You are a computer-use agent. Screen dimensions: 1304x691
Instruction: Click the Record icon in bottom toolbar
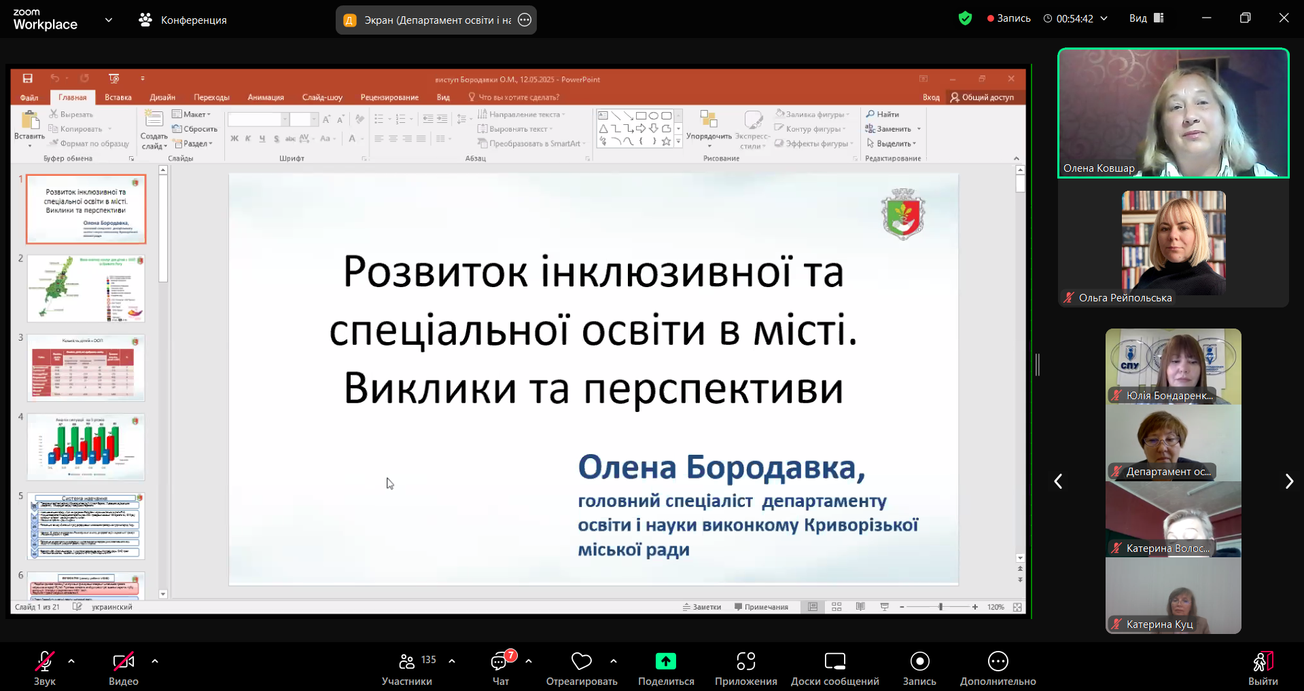(919, 661)
